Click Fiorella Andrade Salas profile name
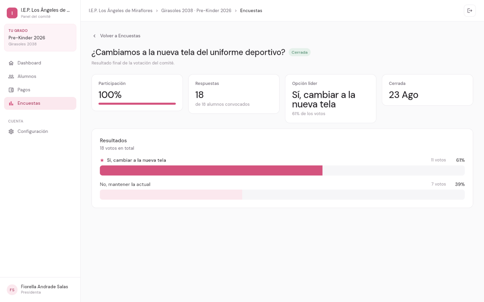Screen dimensions: 484x302 click(x=44, y=287)
